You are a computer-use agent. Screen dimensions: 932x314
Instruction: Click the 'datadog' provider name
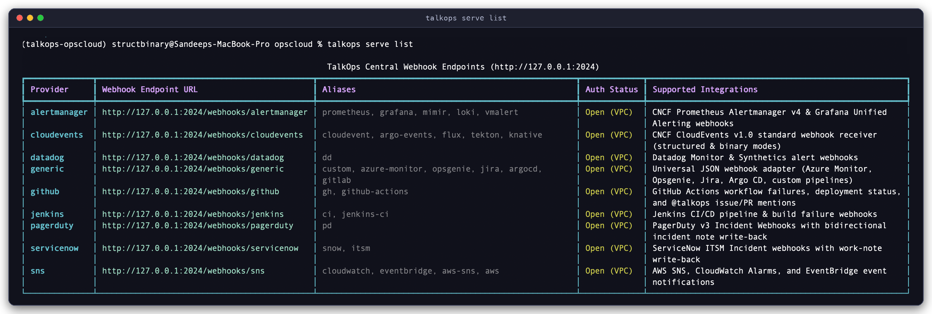(x=47, y=158)
